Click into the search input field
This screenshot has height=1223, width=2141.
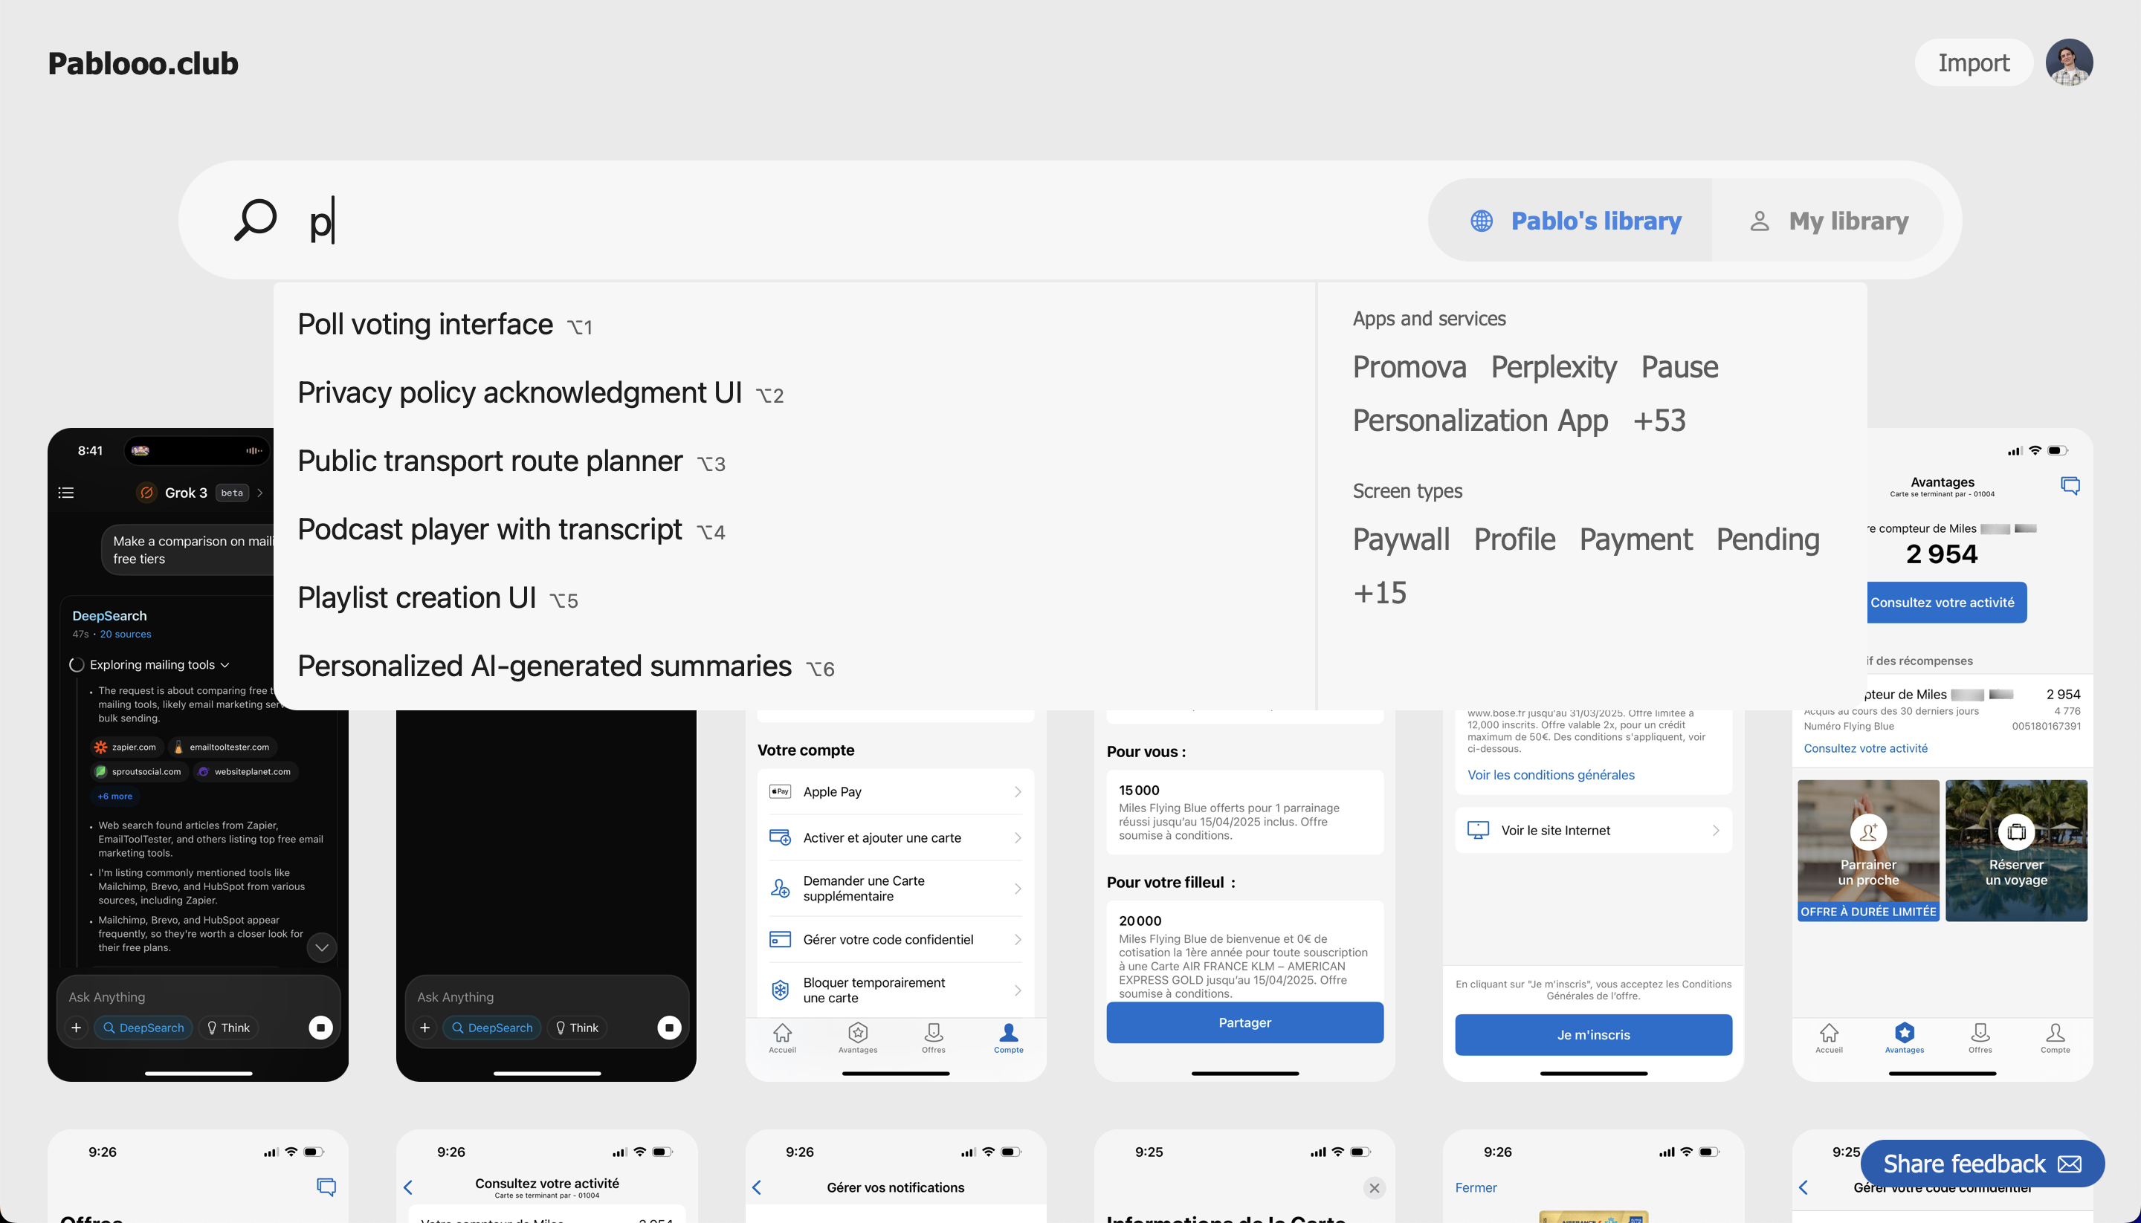click(857, 220)
